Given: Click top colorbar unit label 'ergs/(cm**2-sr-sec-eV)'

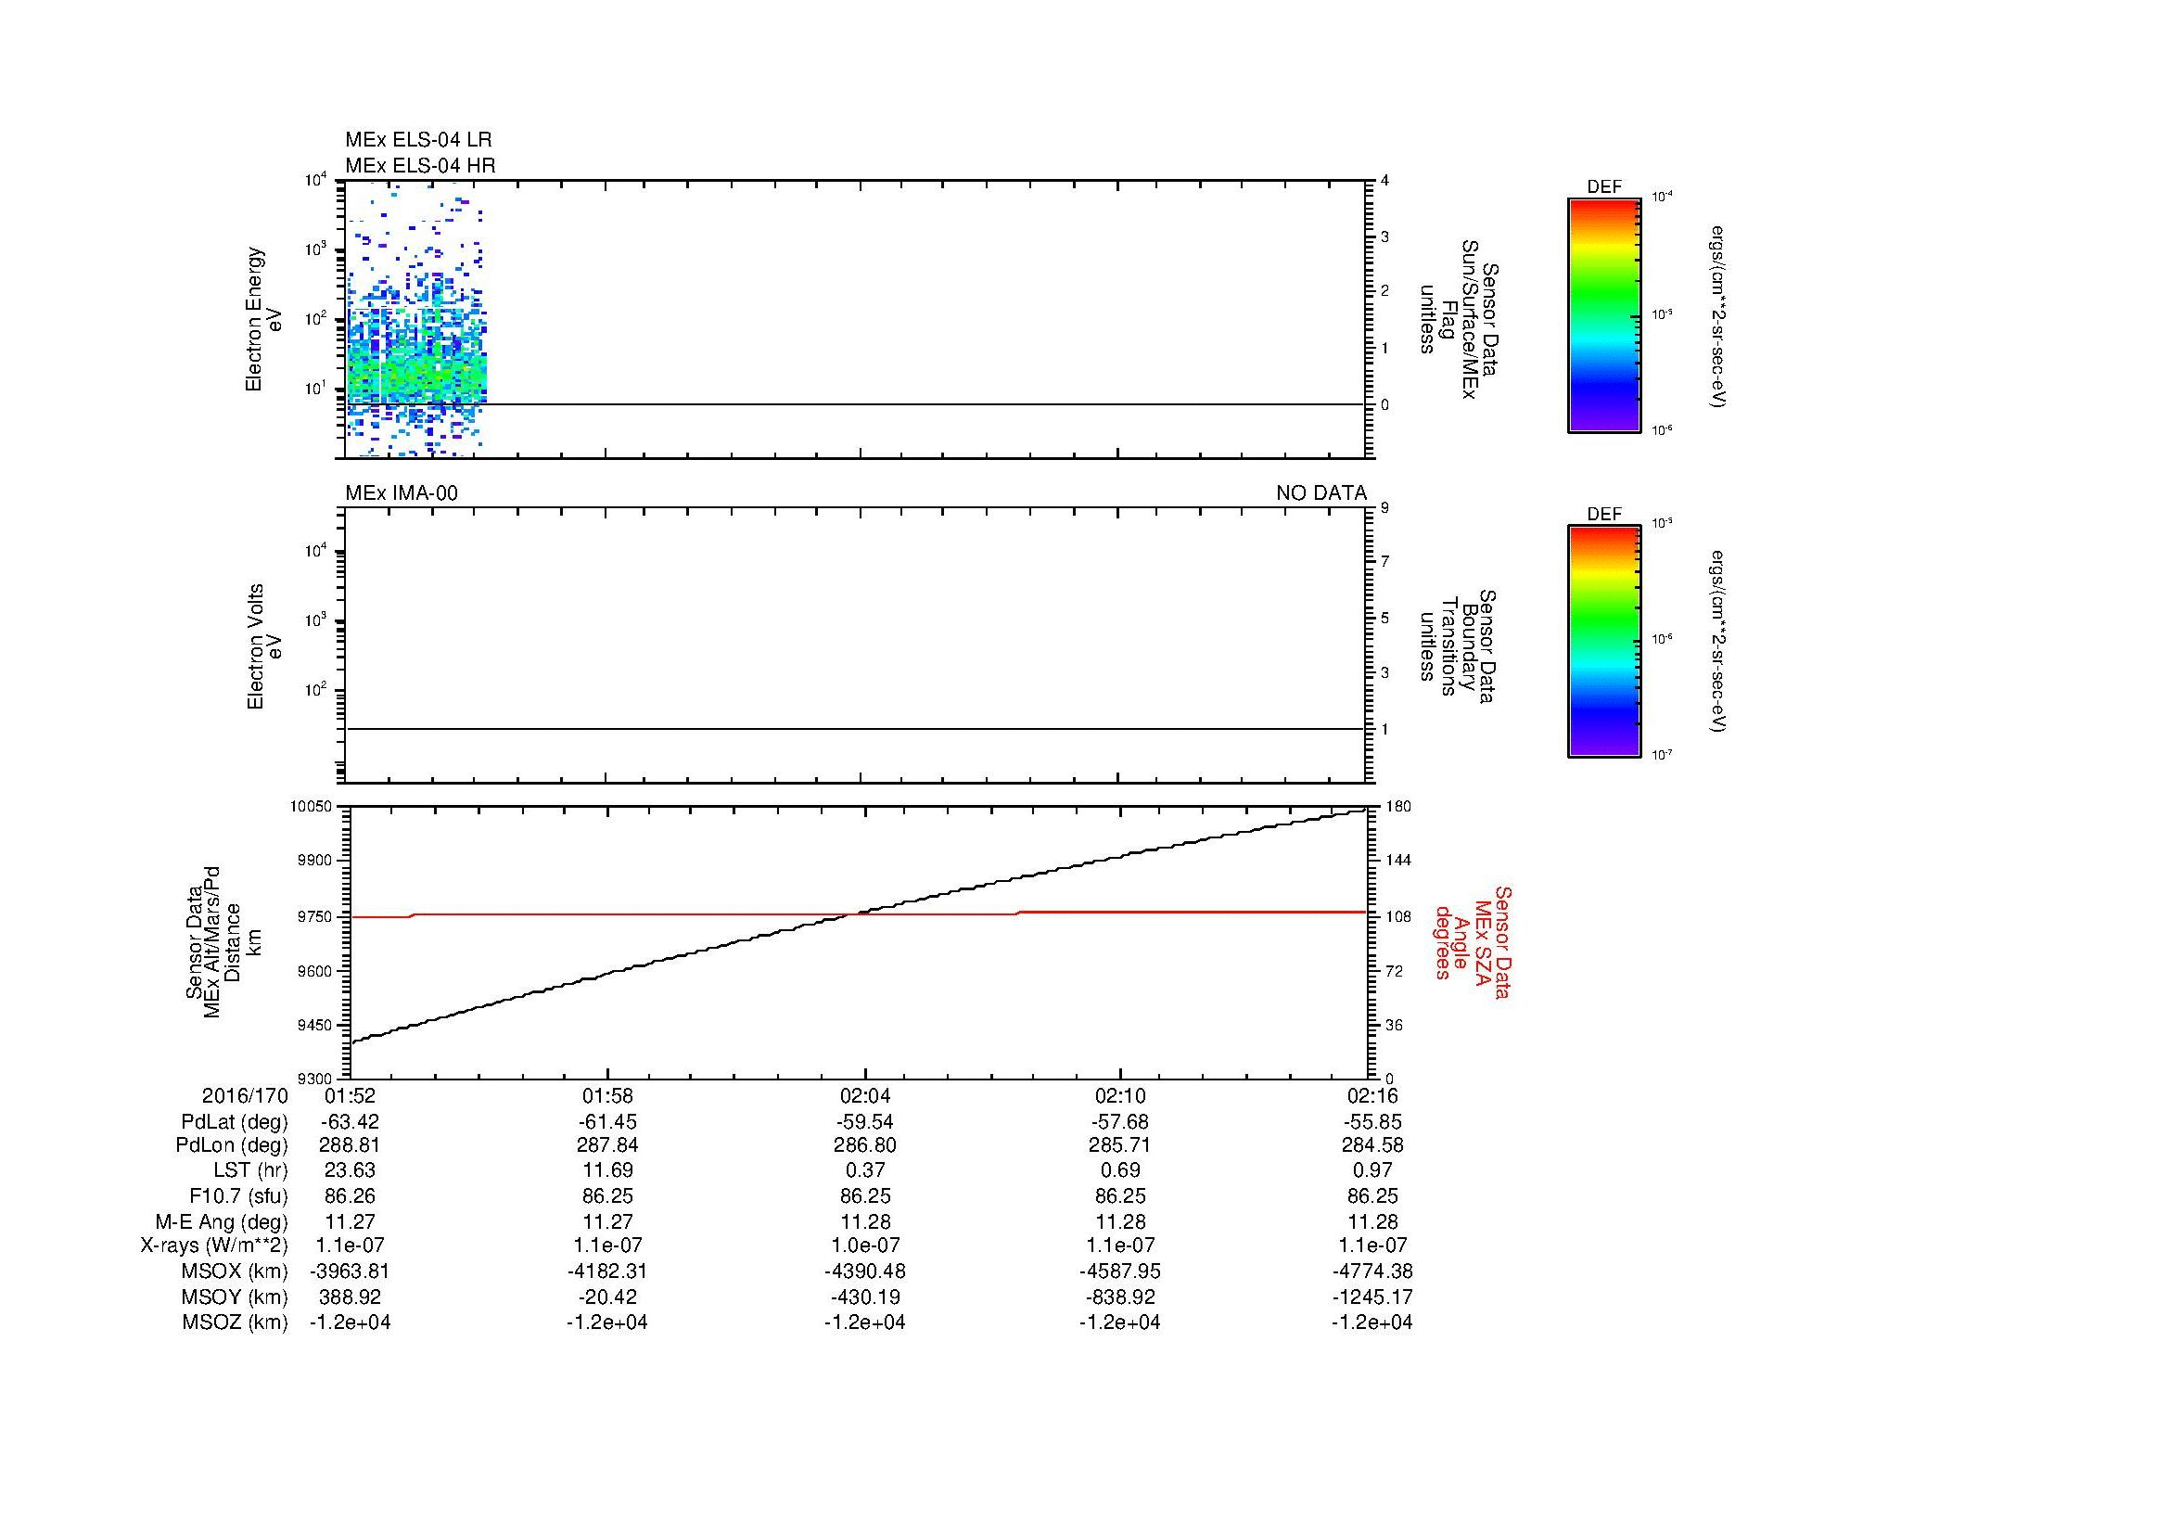Looking at the screenshot, I should 1719,316.
